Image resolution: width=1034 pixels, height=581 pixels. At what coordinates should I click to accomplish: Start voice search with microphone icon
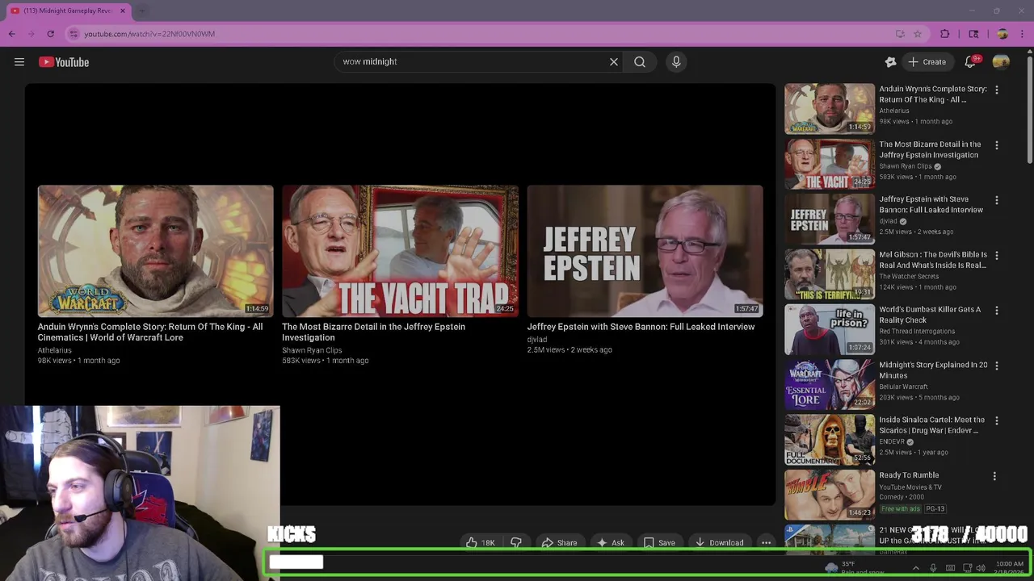click(x=676, y=61)
